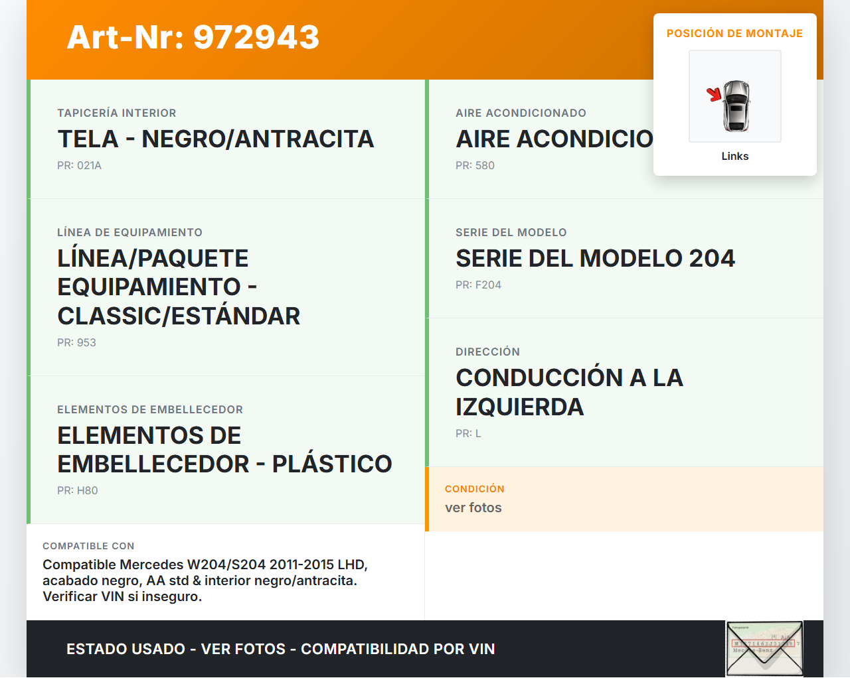850x678 pixels.
Task: Click the red arrow on car diagram
Action: point(714,95)
